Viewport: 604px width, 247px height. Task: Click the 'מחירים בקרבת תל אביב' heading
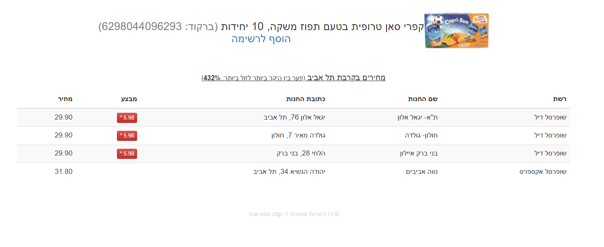tap(346, 78)
